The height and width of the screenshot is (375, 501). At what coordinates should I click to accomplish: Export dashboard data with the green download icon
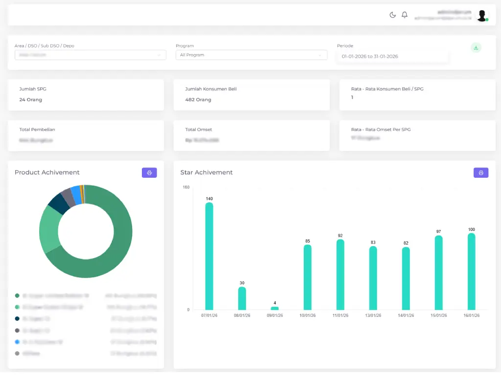(476, 47)
